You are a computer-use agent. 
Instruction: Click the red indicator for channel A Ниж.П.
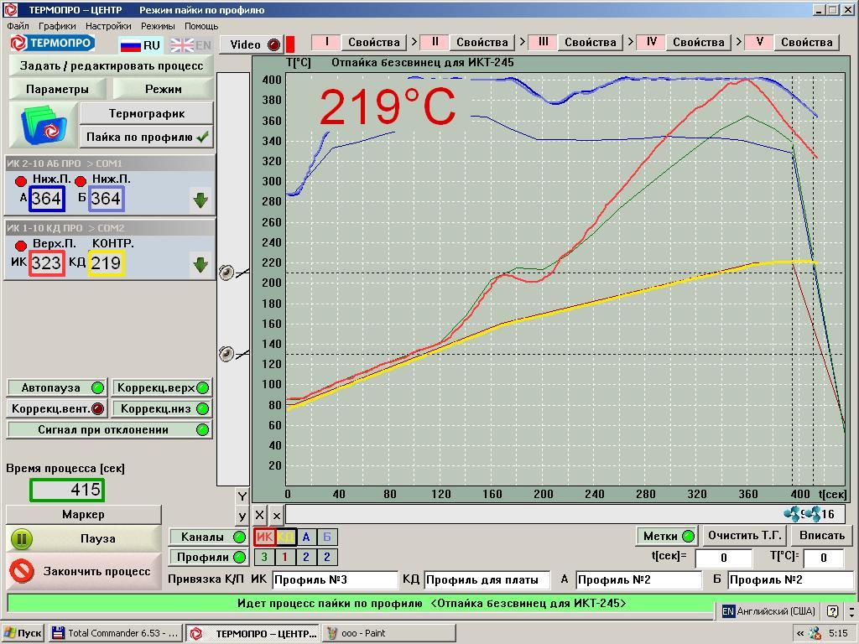[x=21, y=181]
